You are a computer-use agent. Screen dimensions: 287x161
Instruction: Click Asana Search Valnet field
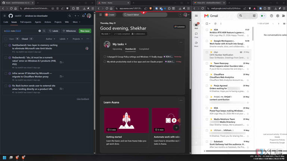(x=145, y=15)
